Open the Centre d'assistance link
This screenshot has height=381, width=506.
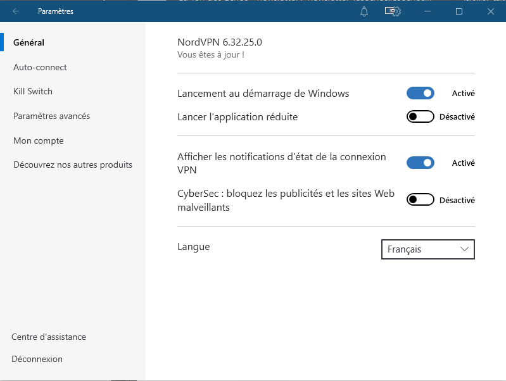click(49, 337)
